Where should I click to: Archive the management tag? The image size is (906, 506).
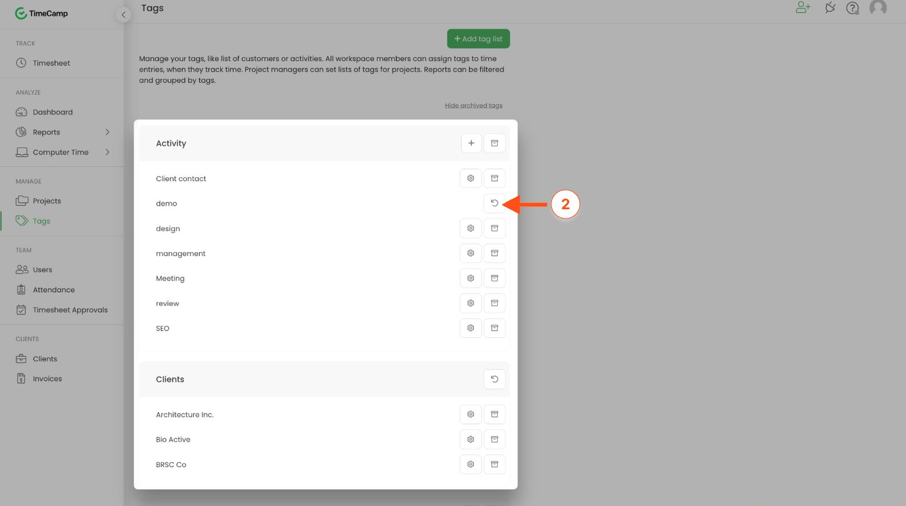pos(494,253)
